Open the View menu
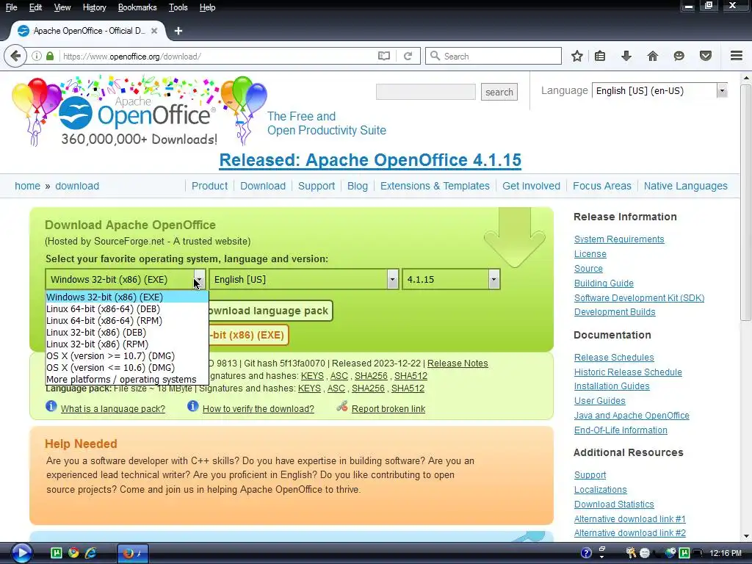Image resolution: width=752 pixels, height=564 pixels. pos(62,7)
